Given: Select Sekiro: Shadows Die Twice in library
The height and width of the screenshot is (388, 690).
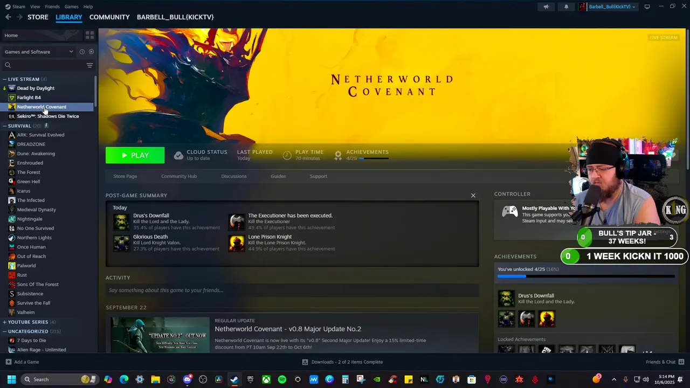Looking at the screenshot, I should click(x=48, y=116).
